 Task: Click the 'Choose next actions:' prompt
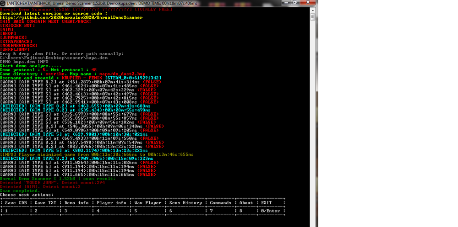point(27,195)
